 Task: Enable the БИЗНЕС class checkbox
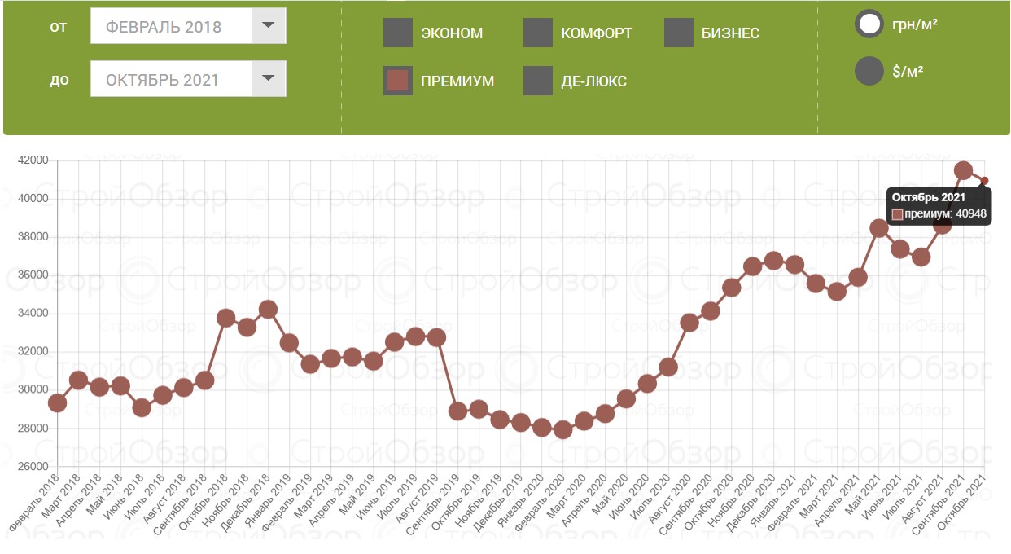[x=679, y=33]
